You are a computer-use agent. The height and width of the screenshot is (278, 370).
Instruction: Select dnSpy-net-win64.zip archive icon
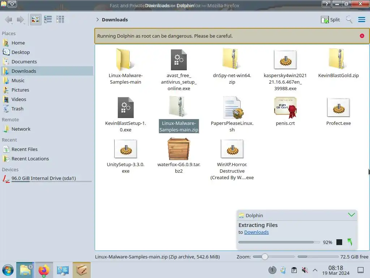(x=232, y=59)
